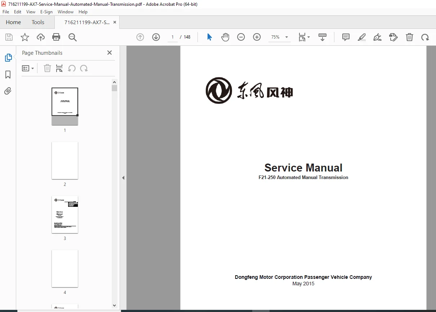Select page 4 thumbnail
The width and height of the screenshot is (436, 312).
coord(65,268)
